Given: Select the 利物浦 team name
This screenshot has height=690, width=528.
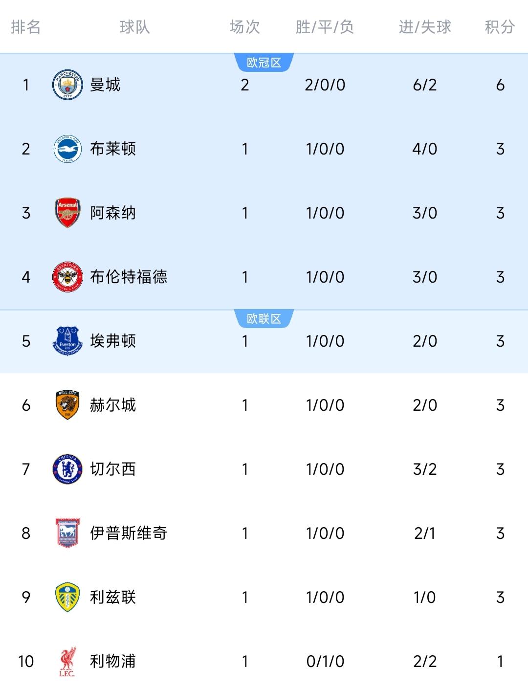Looking at the screenshot, I should pos(113,661).
